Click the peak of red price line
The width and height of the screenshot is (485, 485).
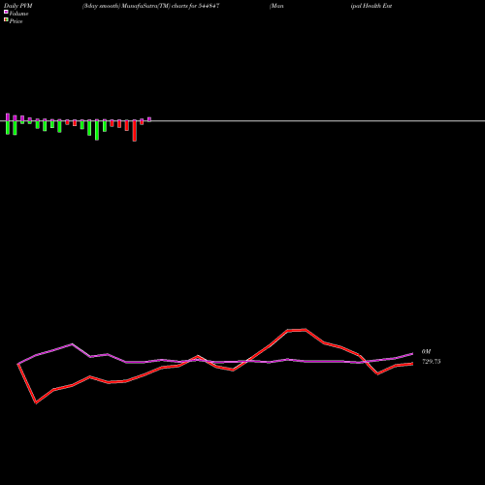point(306,330)
